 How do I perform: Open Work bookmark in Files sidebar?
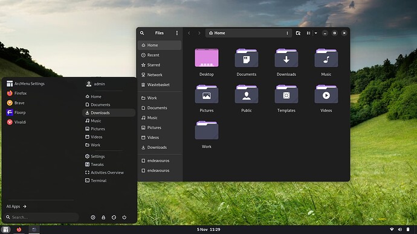click(160, 98)
